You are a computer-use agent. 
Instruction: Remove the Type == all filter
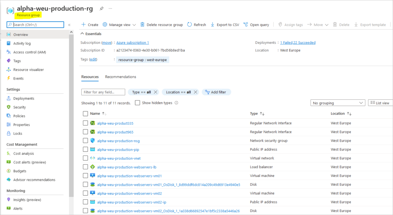(x=155, y=92)
